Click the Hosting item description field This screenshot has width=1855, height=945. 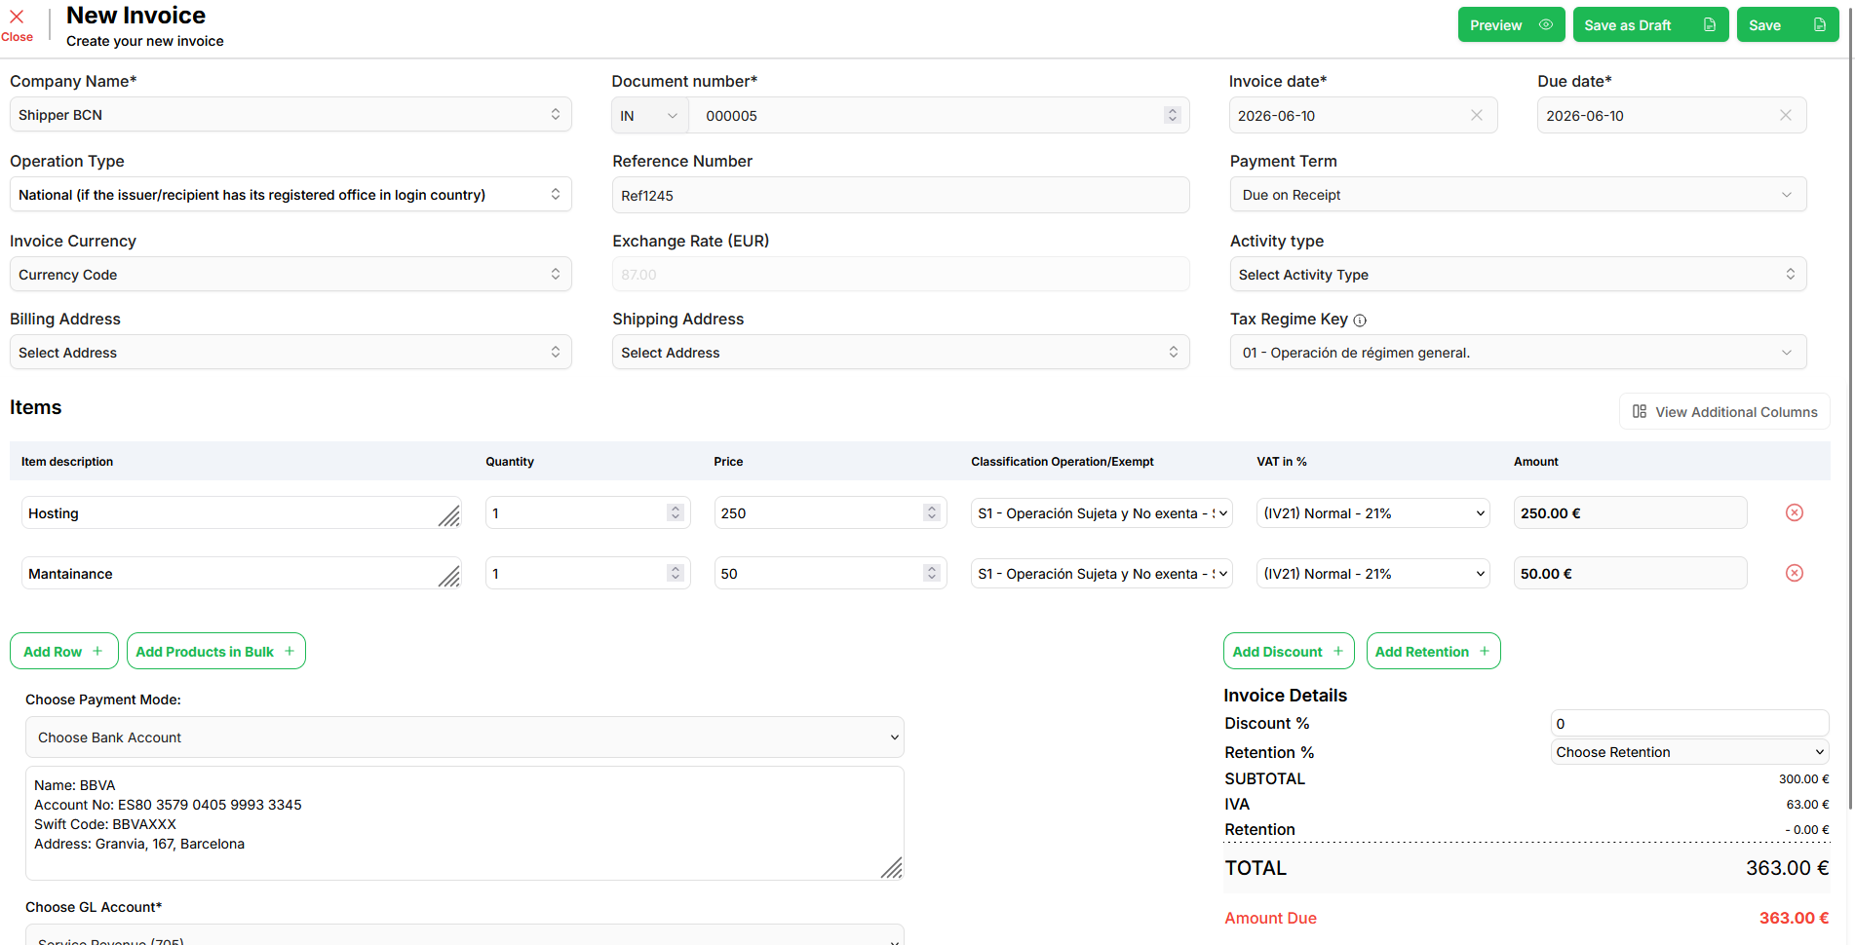(241, 513)
